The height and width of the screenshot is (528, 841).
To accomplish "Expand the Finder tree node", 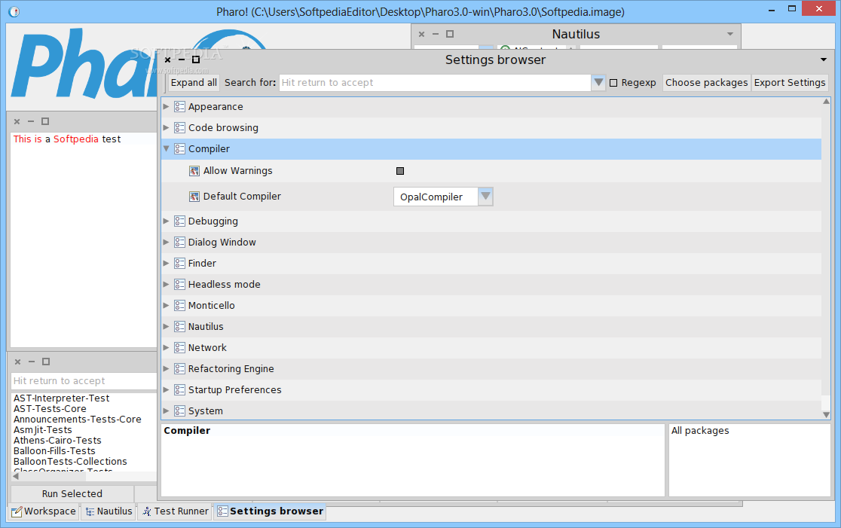I will click(x=167, y=263).
